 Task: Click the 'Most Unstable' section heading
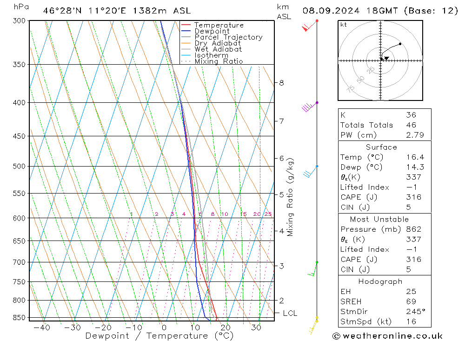pos(379,219)
